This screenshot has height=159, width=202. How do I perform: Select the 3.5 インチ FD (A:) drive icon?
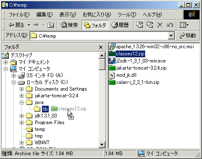(x=21, y=76)
